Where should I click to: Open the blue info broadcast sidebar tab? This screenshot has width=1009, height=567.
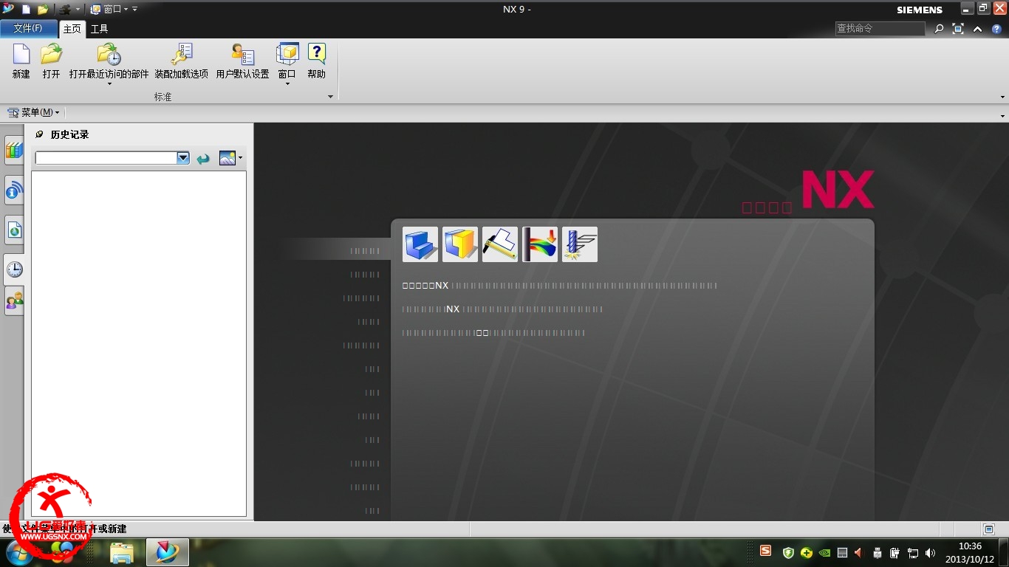(14, 192)
